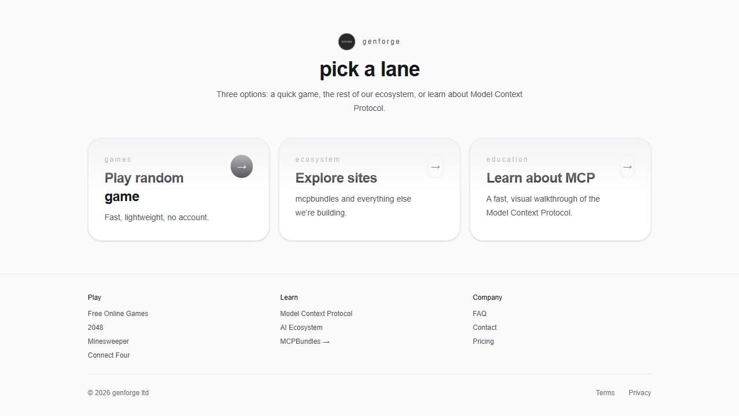Follow the MCPBundles arrow link
Image resolution: width=739 pixels, height=416 pixels.
[x=305, y=341]
